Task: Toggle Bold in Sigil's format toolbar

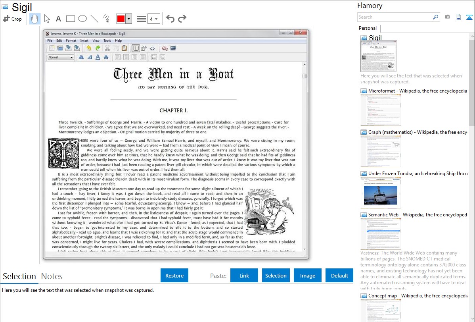Action: (x=81, y=57)
